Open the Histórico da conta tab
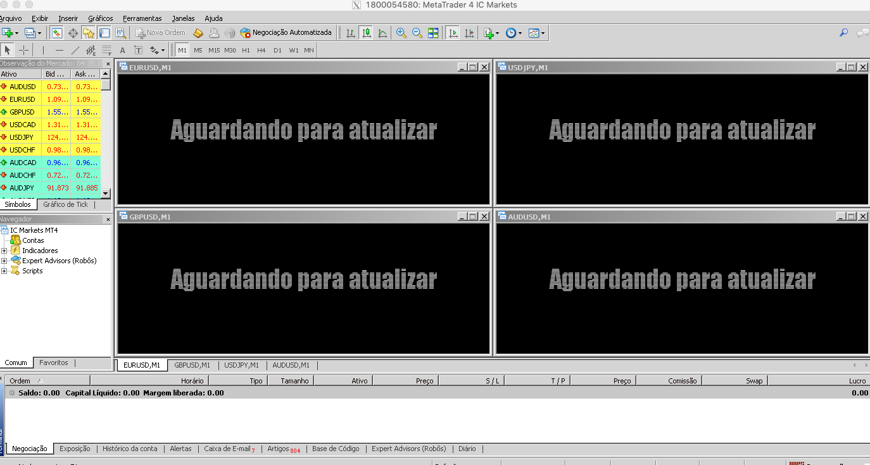Image resolution: width=870 pixels, height=465 pixels. tap(130, 449)
